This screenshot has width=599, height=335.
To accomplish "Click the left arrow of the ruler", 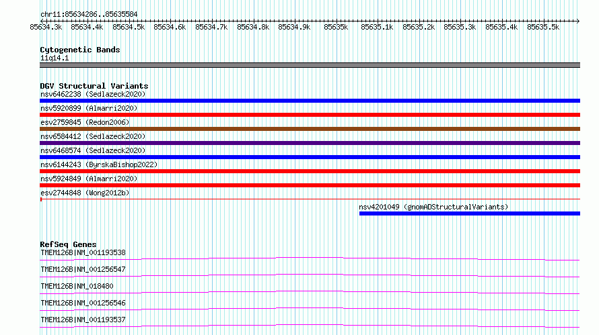I will [x=42, y=21].
